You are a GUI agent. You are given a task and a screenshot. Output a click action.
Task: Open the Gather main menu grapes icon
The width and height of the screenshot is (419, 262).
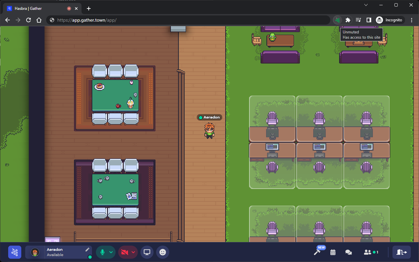(15, 252)
